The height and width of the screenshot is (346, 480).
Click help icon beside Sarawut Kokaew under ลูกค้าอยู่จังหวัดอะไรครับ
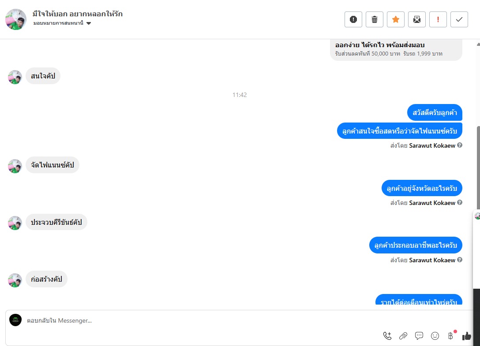(460, 202)
